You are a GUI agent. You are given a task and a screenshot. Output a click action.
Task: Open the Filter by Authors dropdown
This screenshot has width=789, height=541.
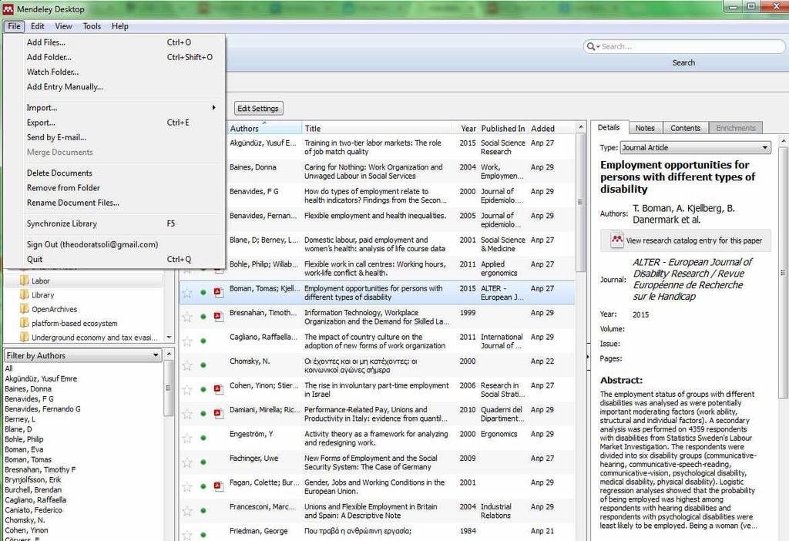tap(82, 355)
